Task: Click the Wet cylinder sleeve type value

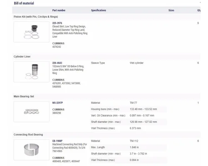Action: tap(136, 63)
